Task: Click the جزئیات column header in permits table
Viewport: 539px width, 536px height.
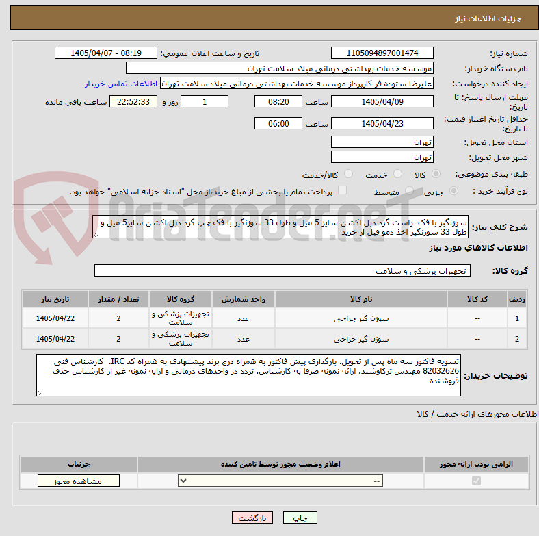Action: point(79,464)
